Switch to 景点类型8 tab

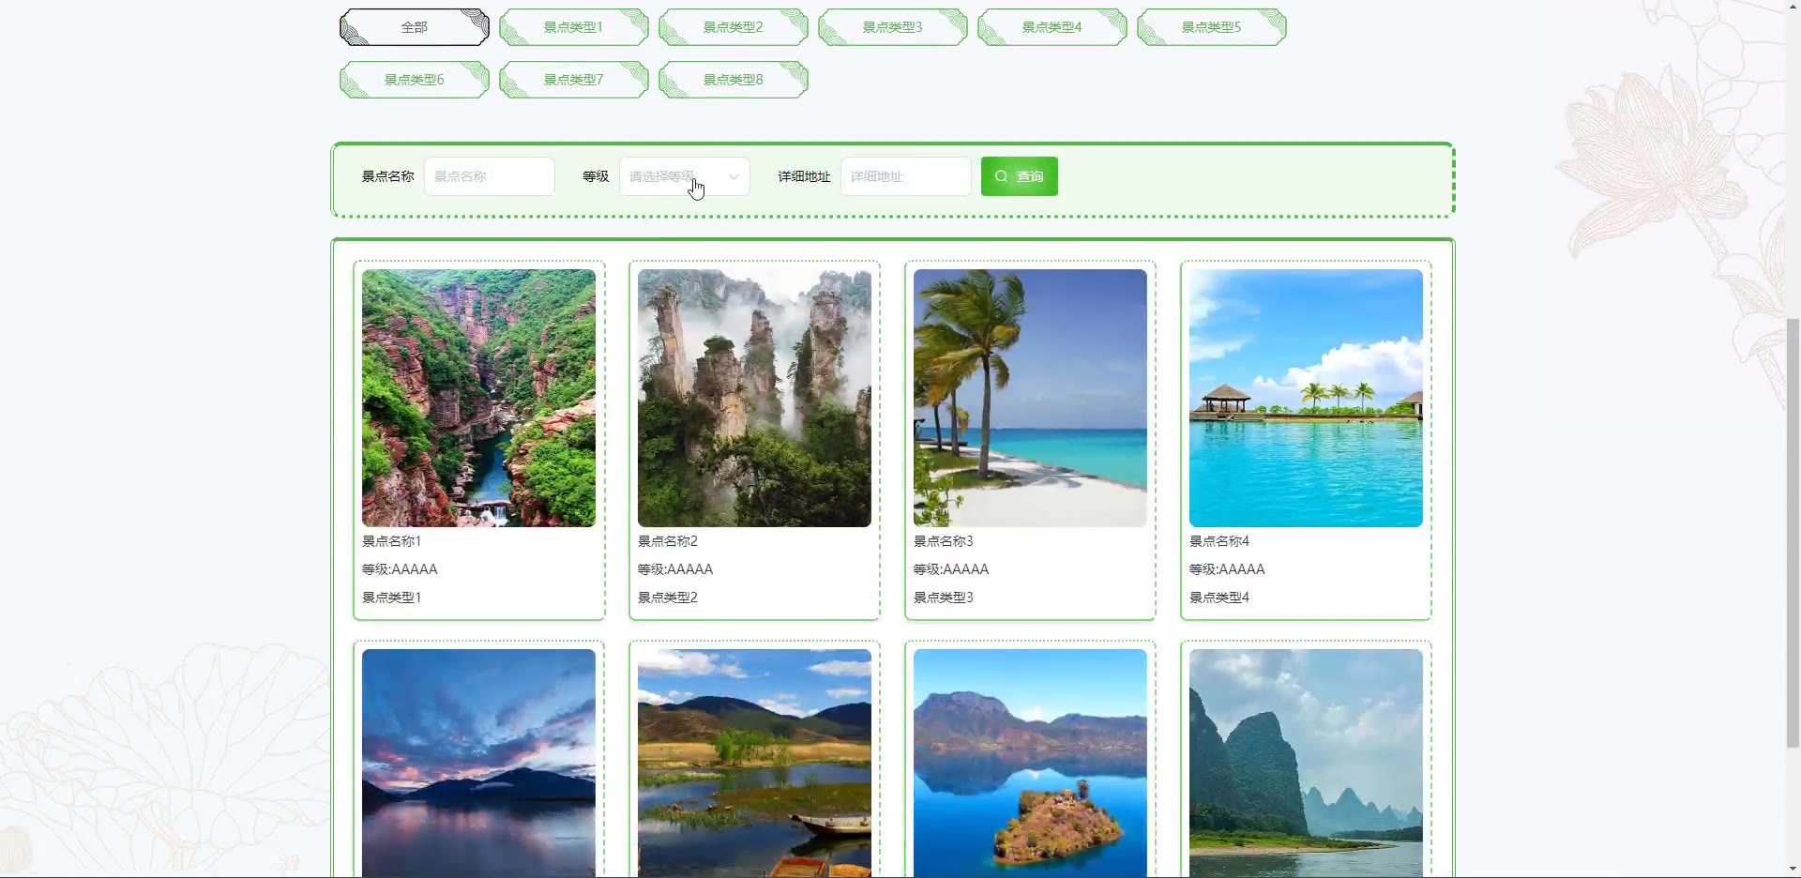tap(733, 80)
